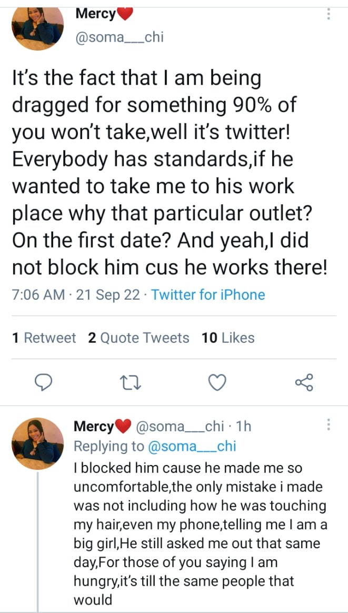View the "1 Retweet" list
Screen dimensions: 348x613
pos(44,338)
